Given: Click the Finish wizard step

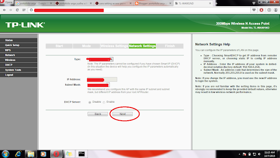Looking at the screenshot, I should click(170, 46).
